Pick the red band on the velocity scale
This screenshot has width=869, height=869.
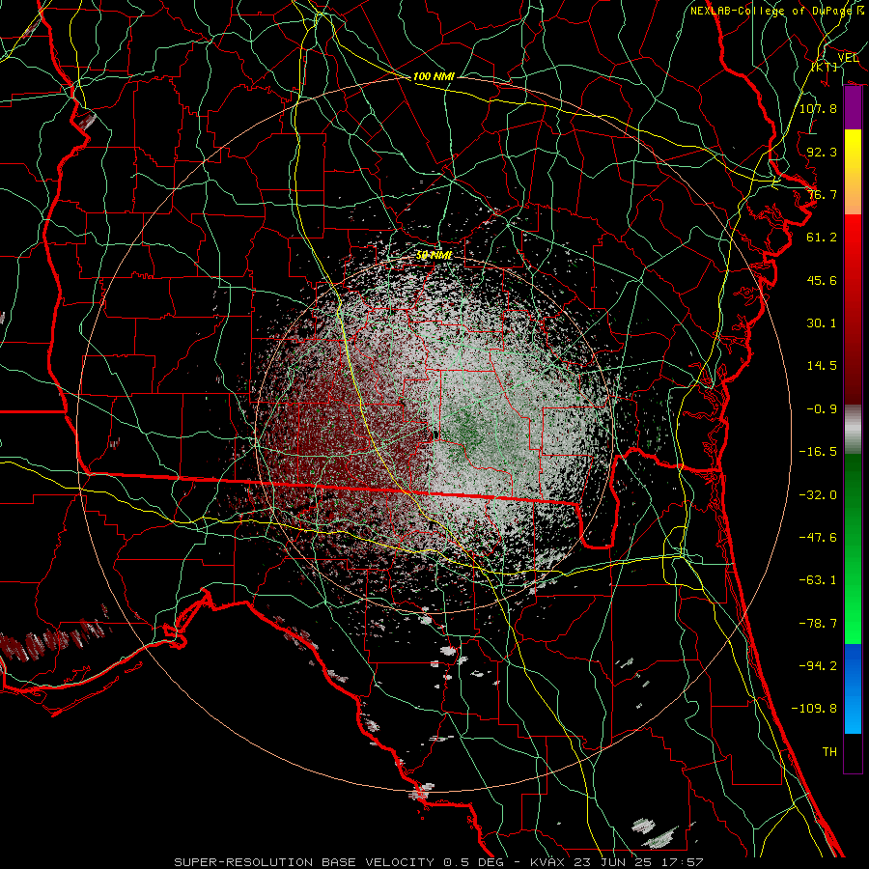click(x=853, y=309)
